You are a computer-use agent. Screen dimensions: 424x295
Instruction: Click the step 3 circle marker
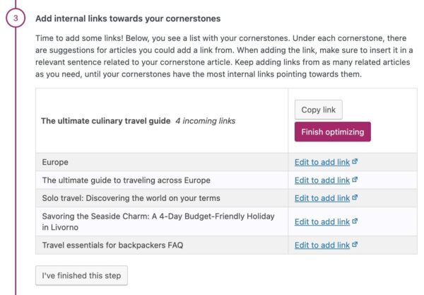point(16,18)
